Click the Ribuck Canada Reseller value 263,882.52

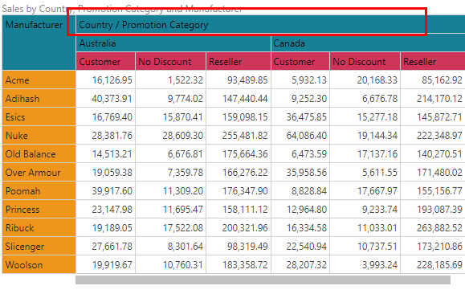pyautogui.click(x=439, y=228)
